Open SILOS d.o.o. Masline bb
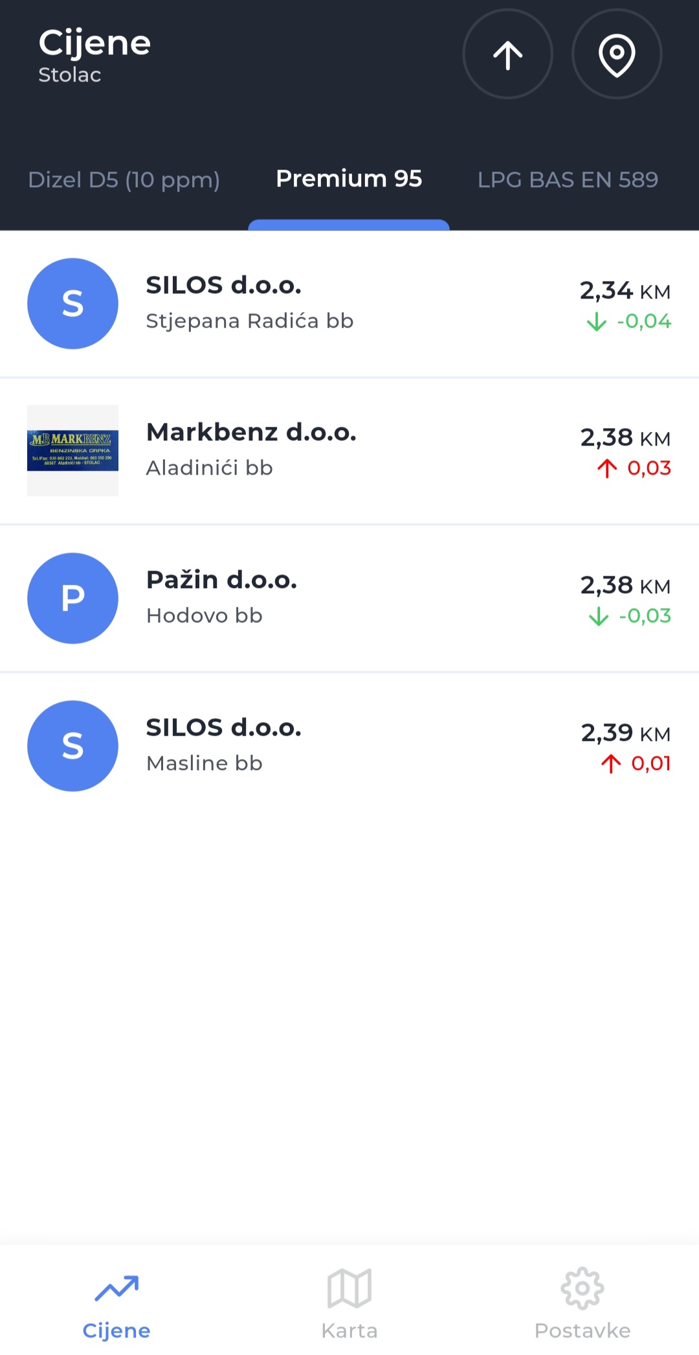This screenshot has height=1355, width=699. coord(224,745)
